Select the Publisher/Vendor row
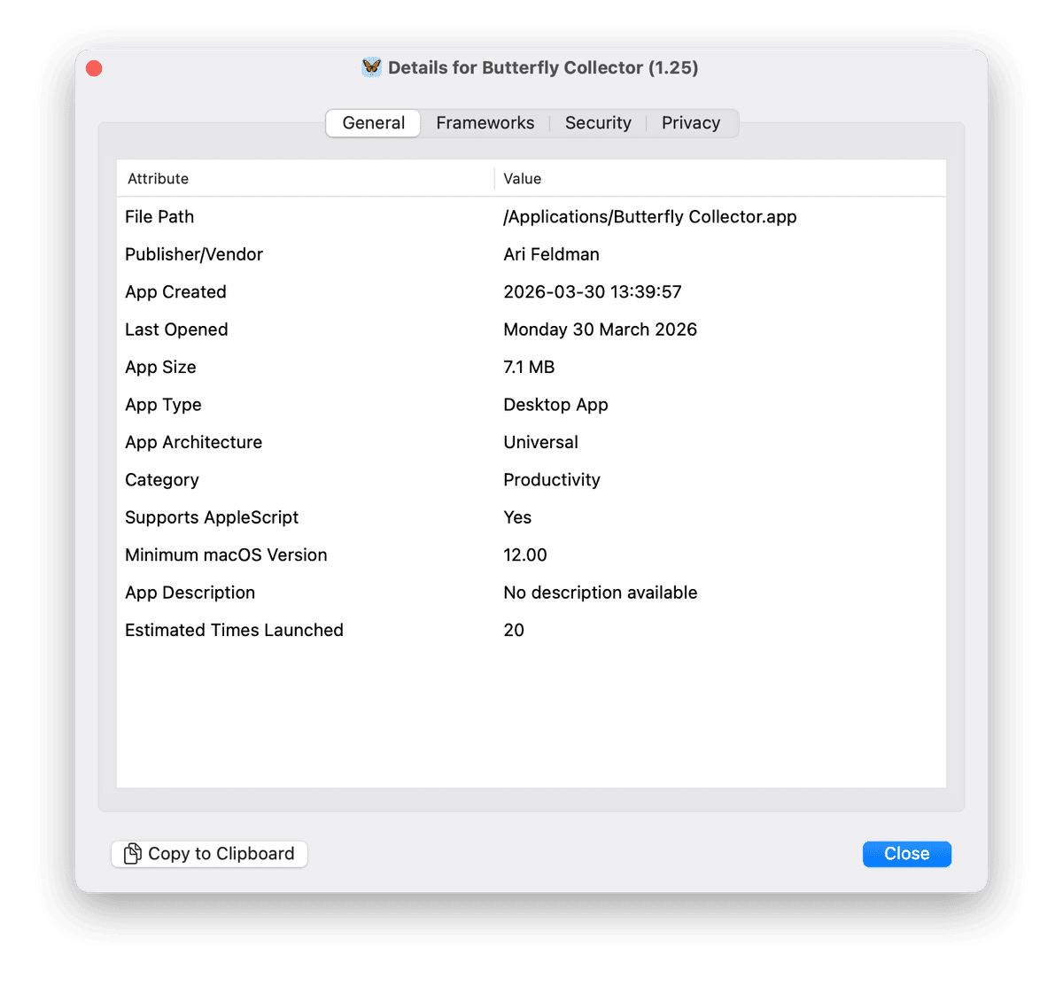 pos(531,254)
